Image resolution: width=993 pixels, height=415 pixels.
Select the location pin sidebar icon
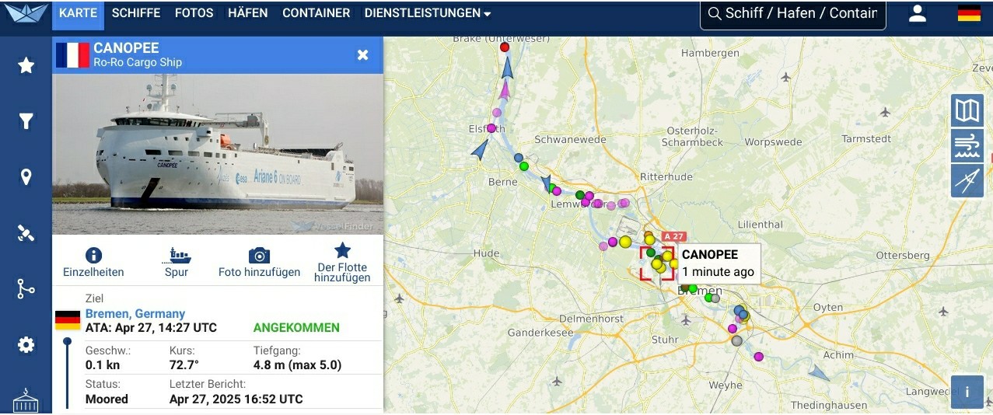point(26,177)
